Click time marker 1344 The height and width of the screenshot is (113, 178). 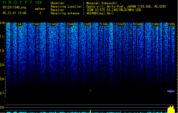[x=70, y=24]
